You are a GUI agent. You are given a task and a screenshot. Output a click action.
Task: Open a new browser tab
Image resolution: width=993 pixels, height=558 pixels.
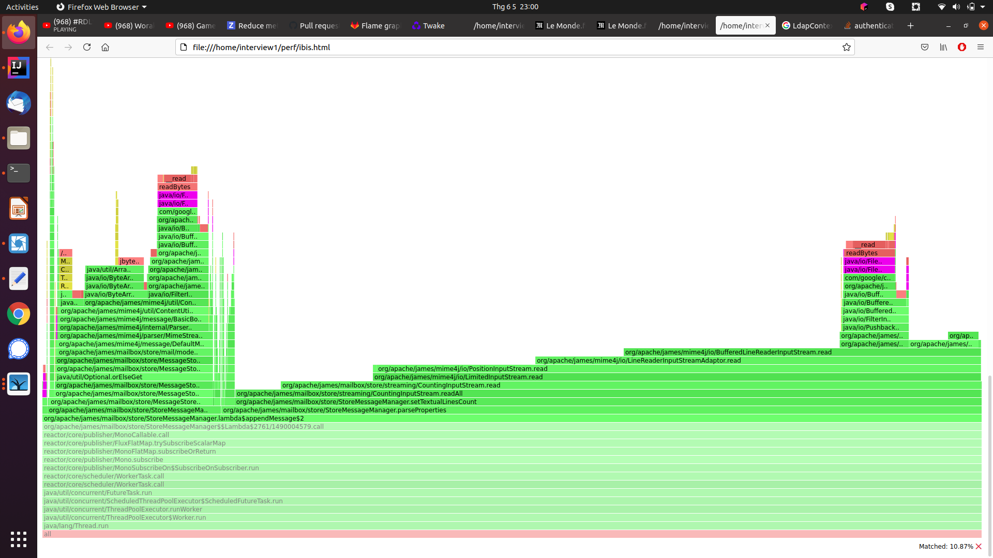click(x=910, y=25)
